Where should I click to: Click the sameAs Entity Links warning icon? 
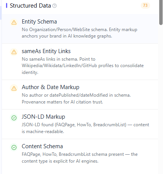point(14,52)
